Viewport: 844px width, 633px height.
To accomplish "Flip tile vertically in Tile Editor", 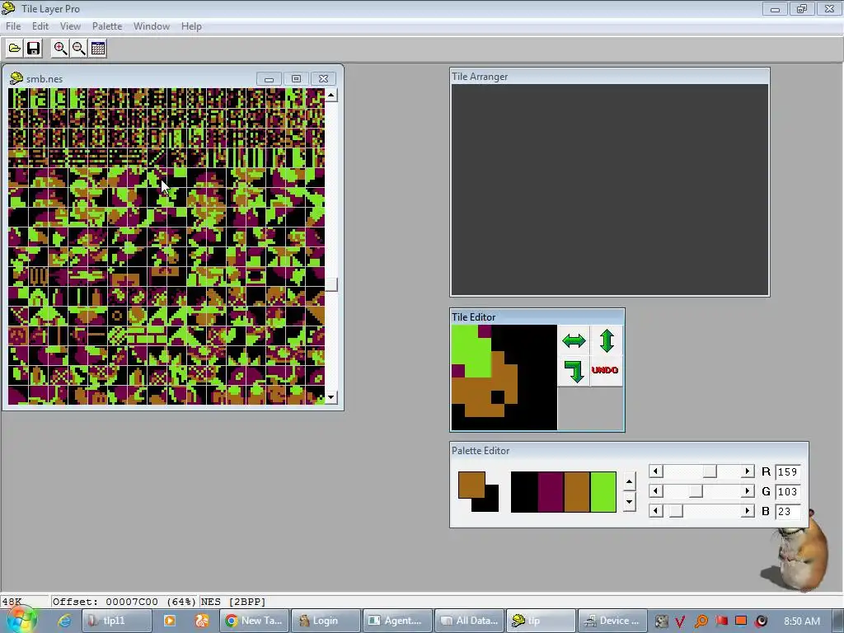I will (x=607, y=340).
